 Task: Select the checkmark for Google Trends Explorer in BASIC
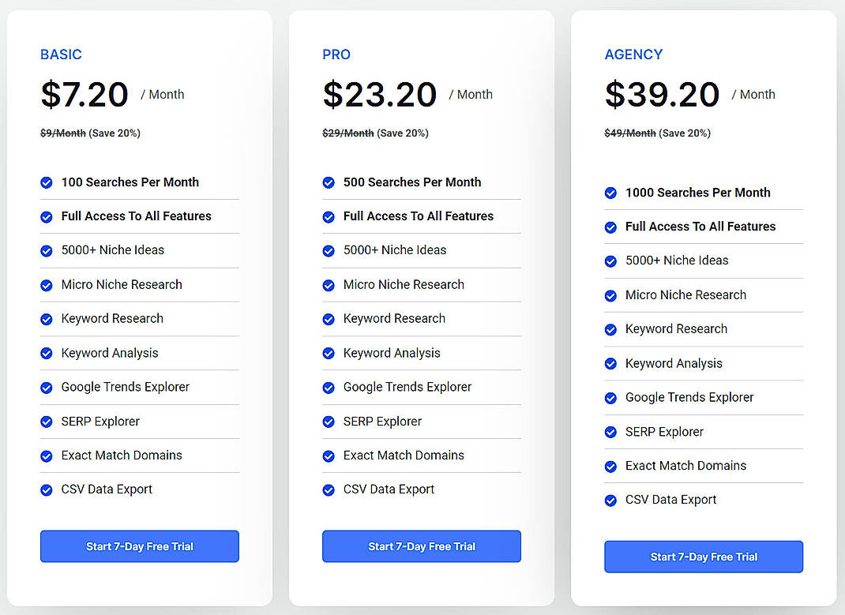click(x=47, y=388)
